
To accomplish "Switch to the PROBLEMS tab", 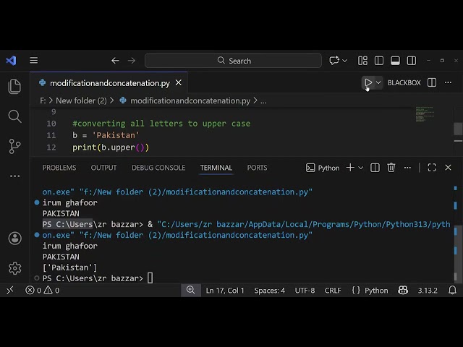I will coord(59,168).
